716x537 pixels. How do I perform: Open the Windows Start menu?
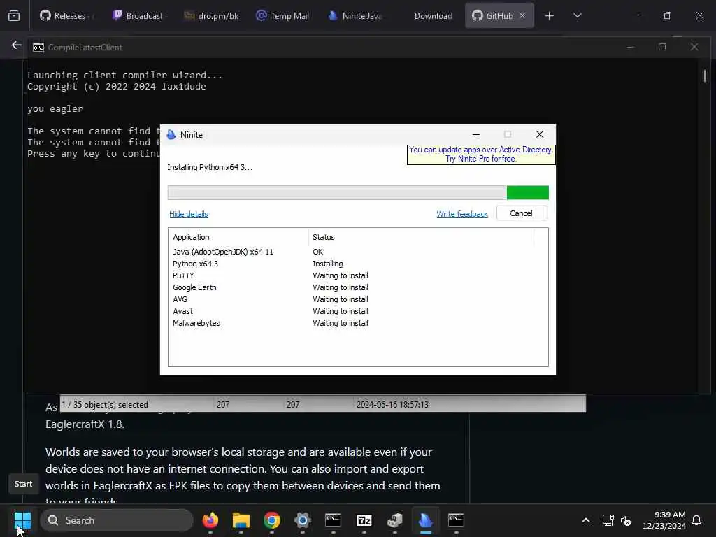point(22,520)
